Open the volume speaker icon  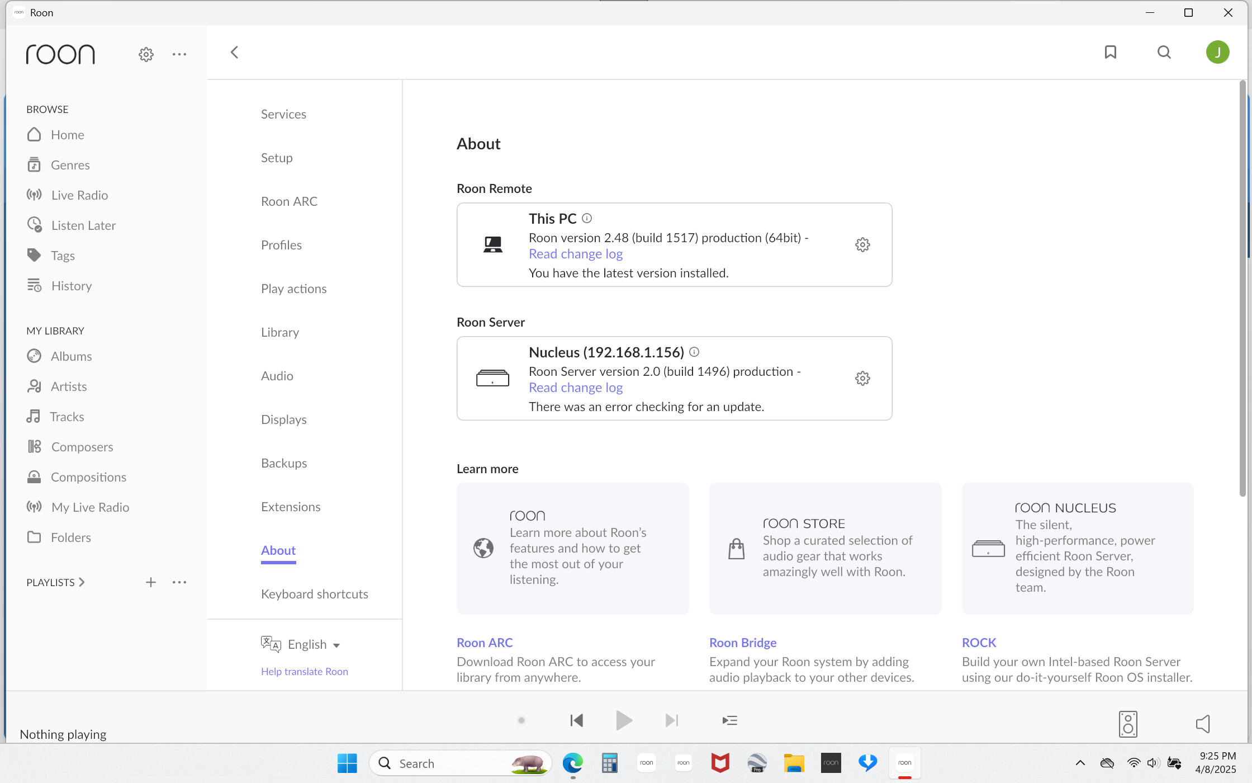pos(1203,724)
